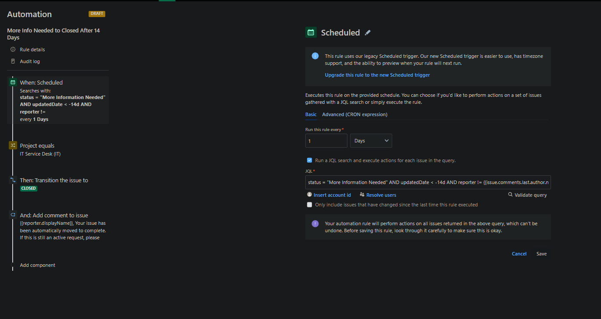Click the Transition issue action icon
601x319 pixels.
[13, 180]
